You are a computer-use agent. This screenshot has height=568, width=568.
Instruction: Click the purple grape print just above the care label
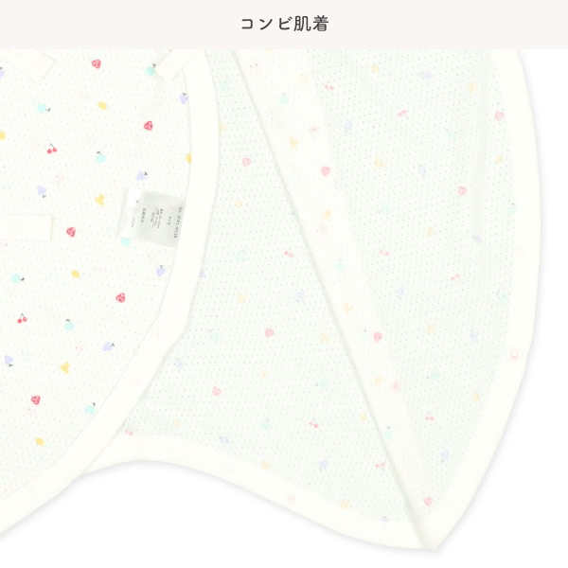coord(141,176)
